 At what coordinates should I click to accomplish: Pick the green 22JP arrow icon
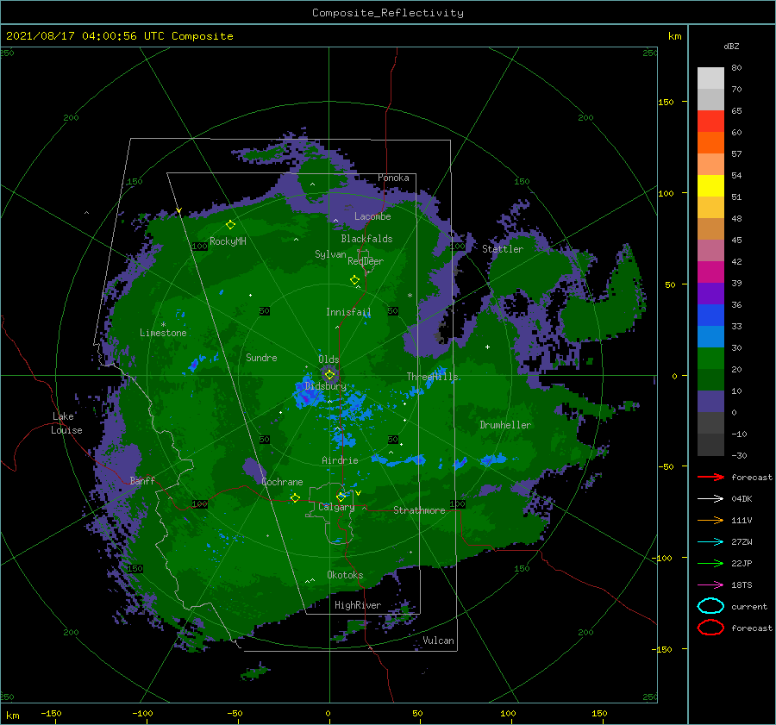pyautogui.click(x=710, y=563)
